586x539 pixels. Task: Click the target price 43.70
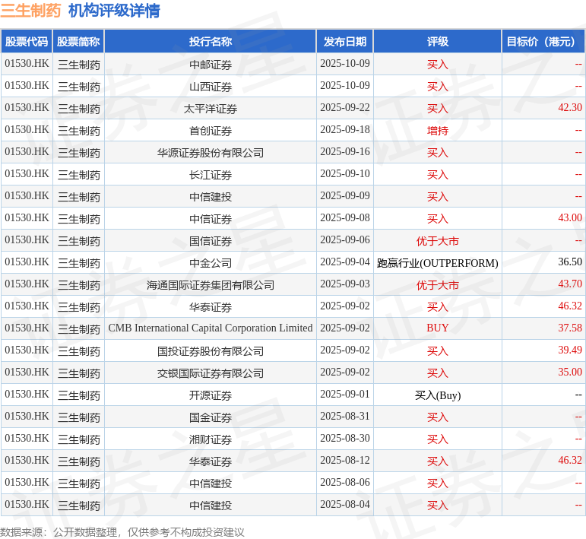click(570, 284)
